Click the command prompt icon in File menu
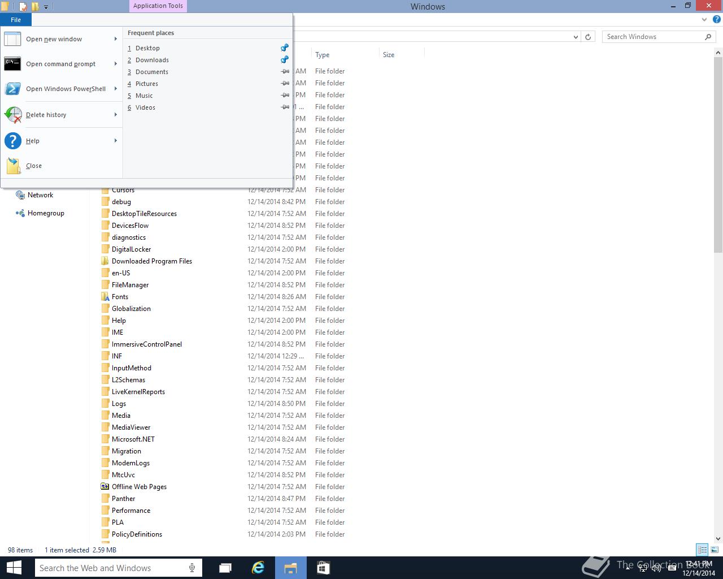 tap(12, 64)
